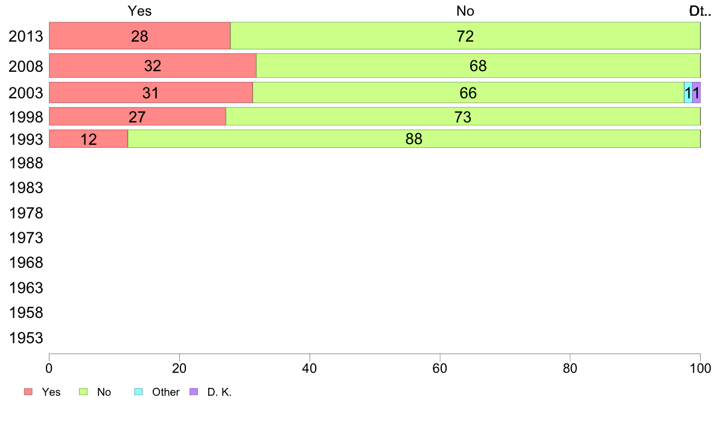Click the 1953 year label on axis
This screenshot has height=444, width=717.
tap(26, 338)
